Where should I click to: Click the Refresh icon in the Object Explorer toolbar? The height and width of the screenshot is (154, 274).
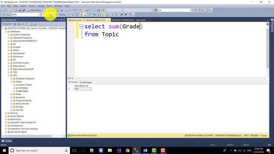pyautogui.click(x=31, y=24)
